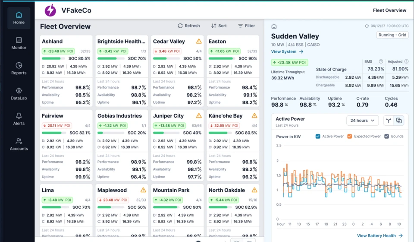Click the sync icon beside the UTC timestamp
The width and height of the screenshot is (414, 242).
point(367,26)
